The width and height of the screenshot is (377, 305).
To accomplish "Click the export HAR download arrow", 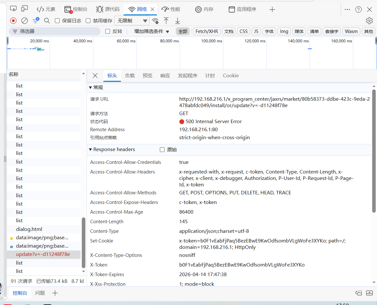I will 177,21.
